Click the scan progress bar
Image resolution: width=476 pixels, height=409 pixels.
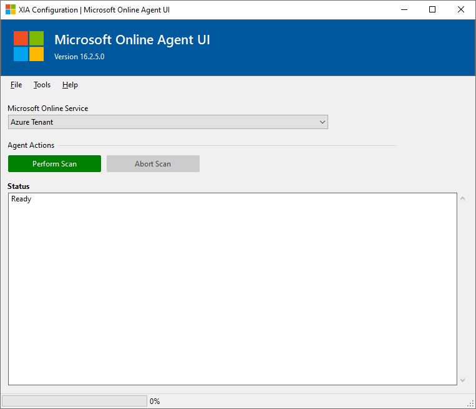click(74, 401)
